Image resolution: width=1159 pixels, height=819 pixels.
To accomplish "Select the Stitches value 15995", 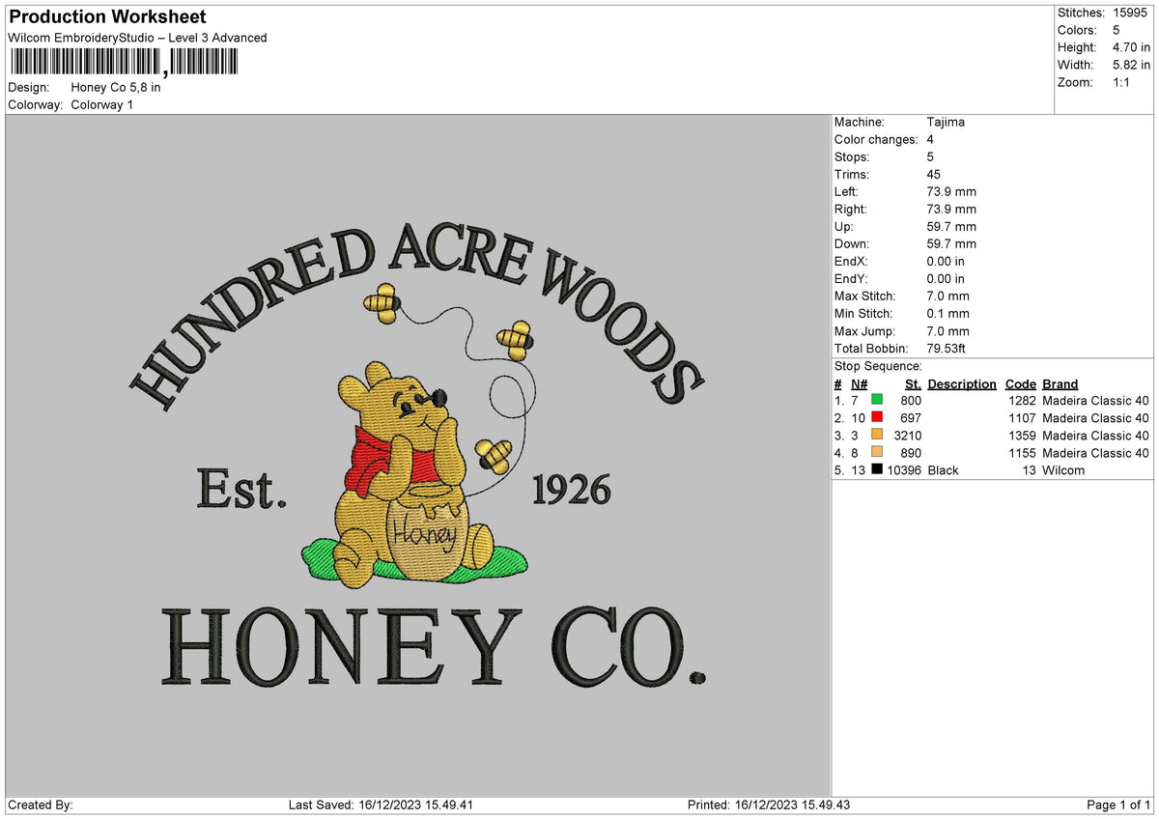I will coord(1131,13).
